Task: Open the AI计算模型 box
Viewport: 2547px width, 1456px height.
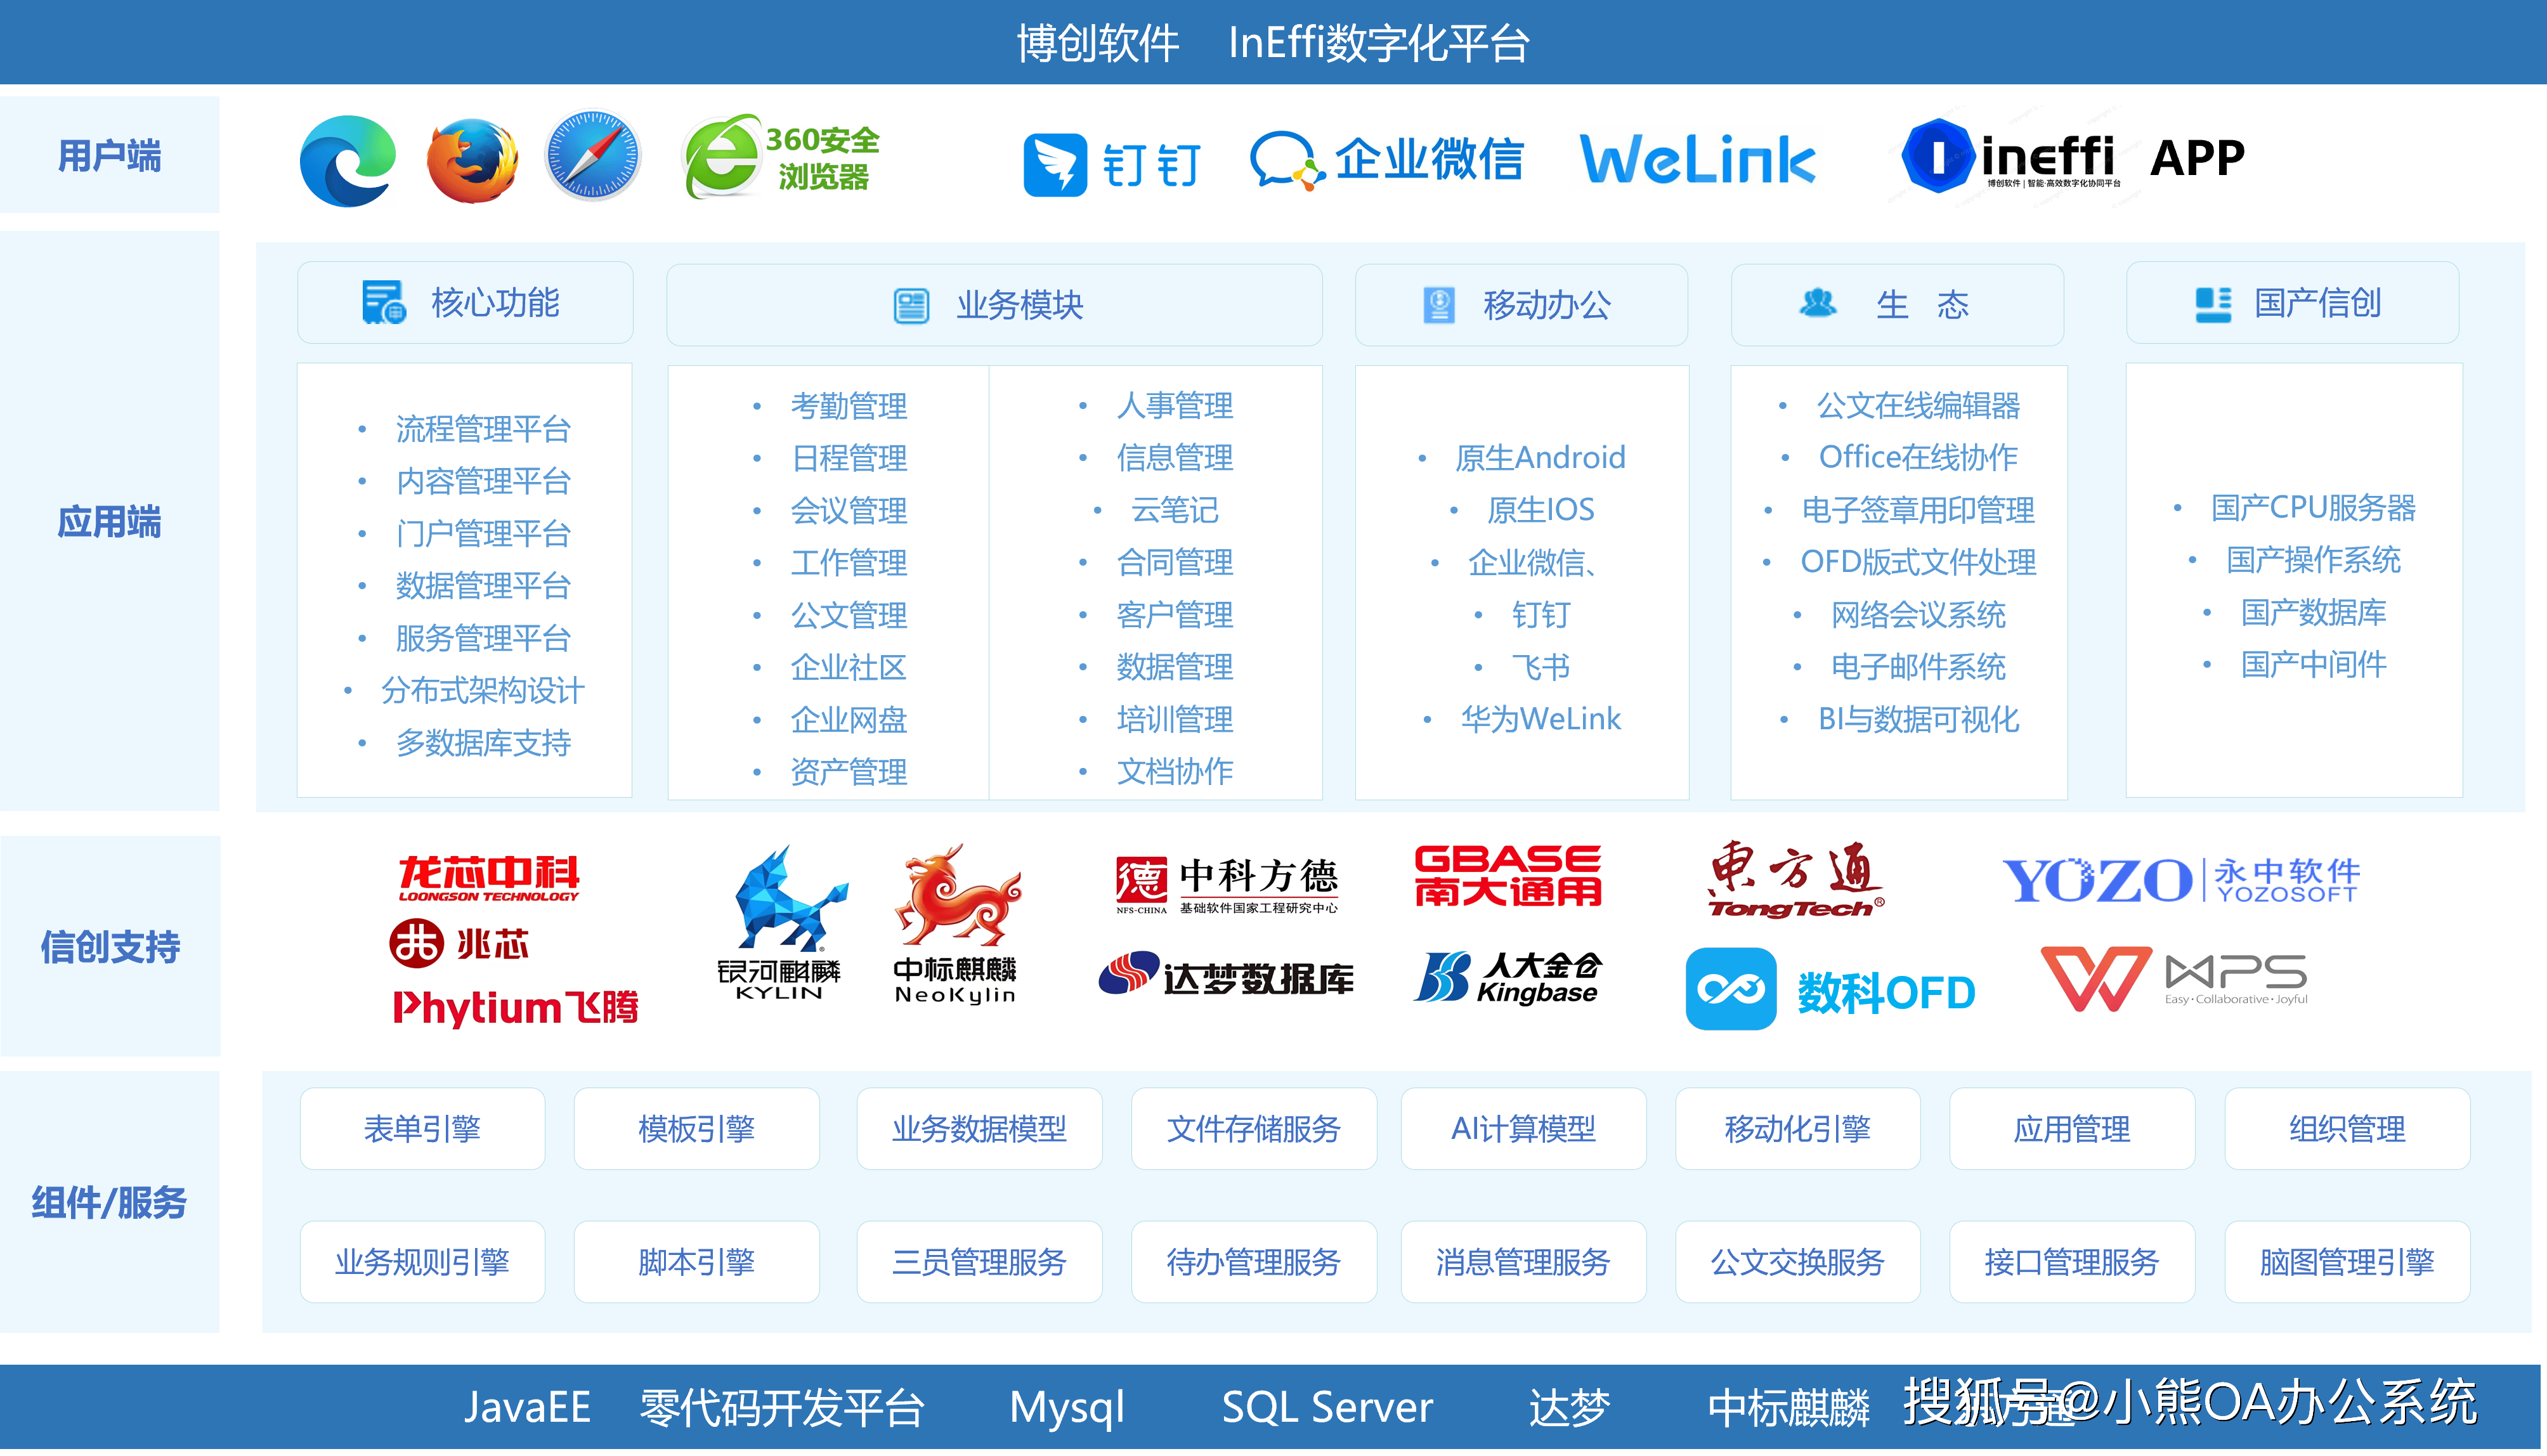Action: (x=1524, y=1129)
